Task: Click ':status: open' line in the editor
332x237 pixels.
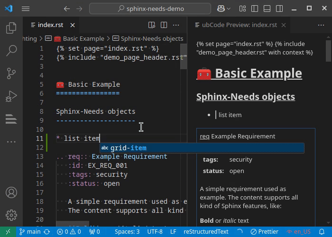Action: click(x=94, y=183)
